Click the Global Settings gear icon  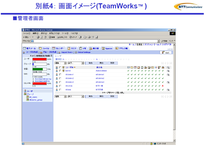click(76, 52)
